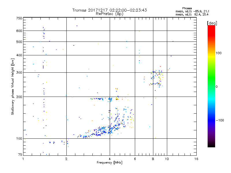Click the colorbar tick label '100'

[219, 53]
